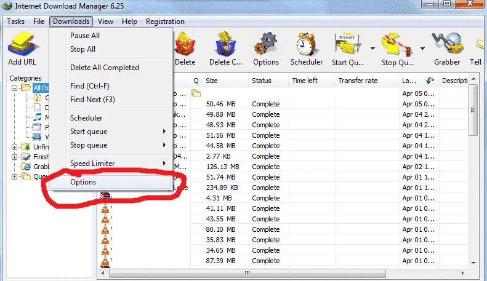Click the vertical scrollbar thumb

473,110
